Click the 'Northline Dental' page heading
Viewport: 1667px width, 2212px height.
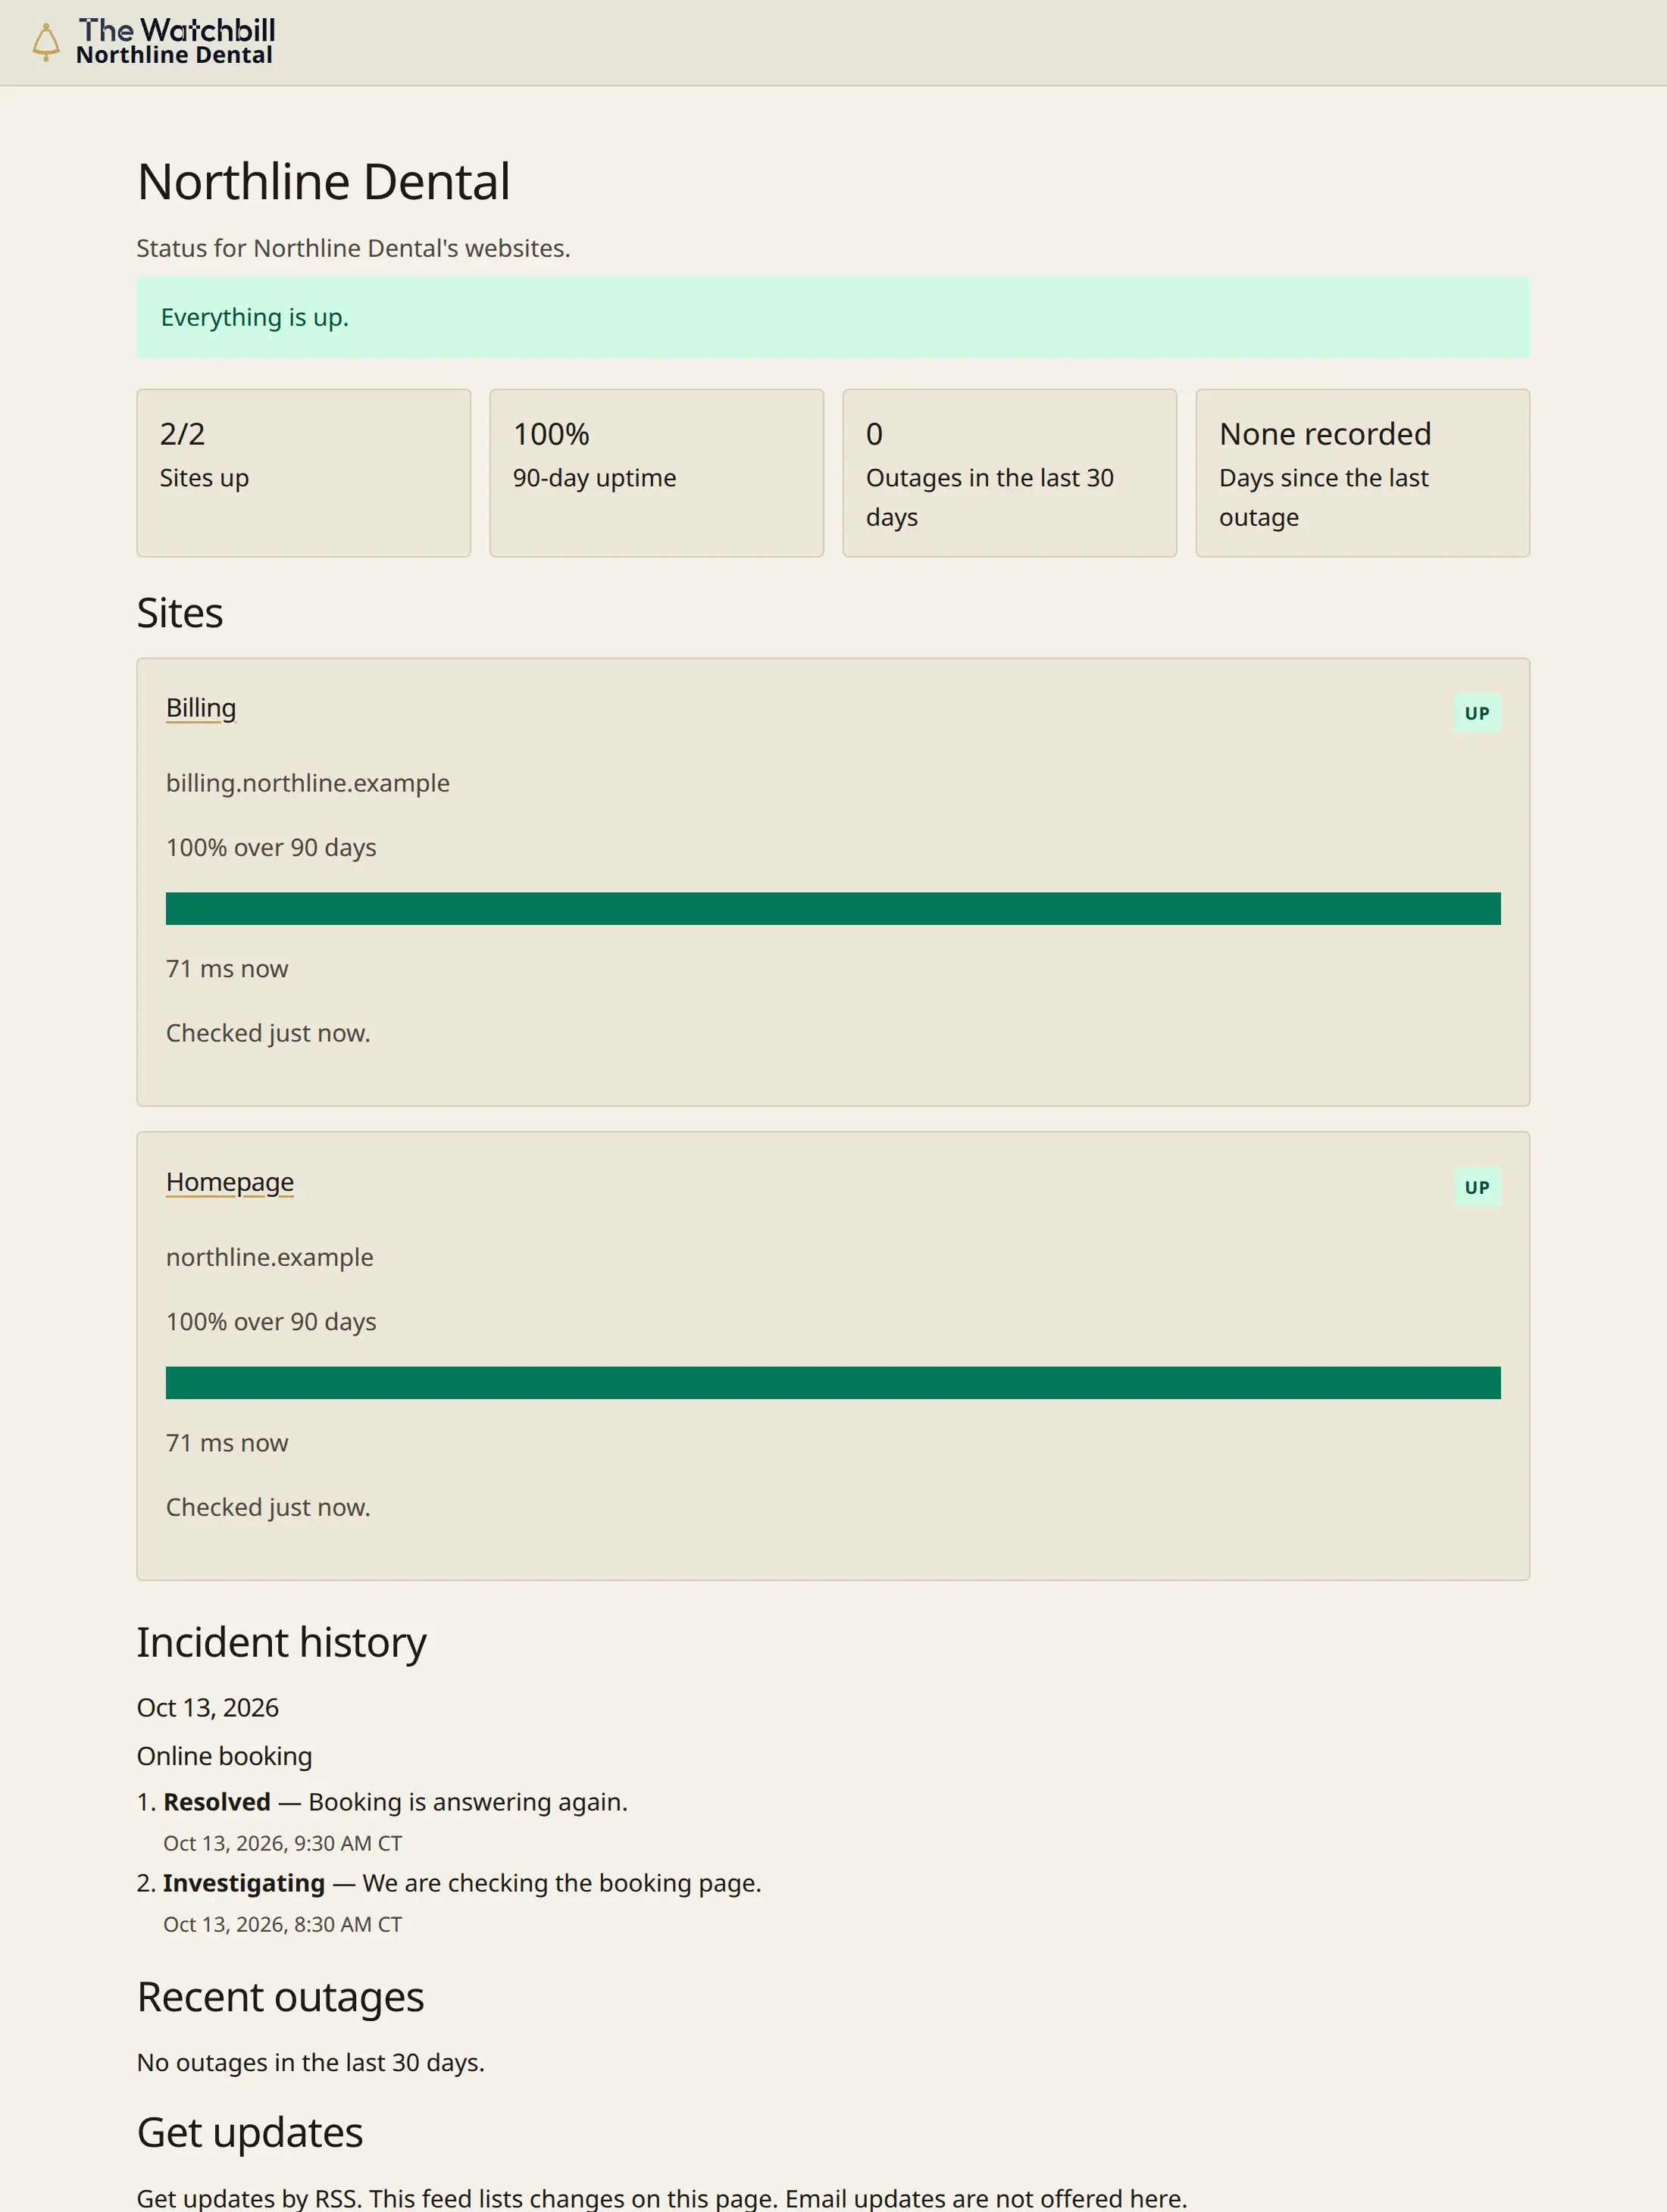coord(324,182)
